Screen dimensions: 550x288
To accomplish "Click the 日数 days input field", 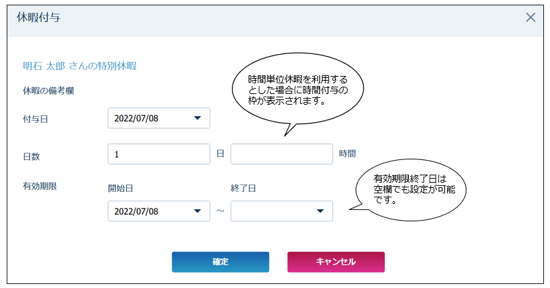I will point(159,154).
